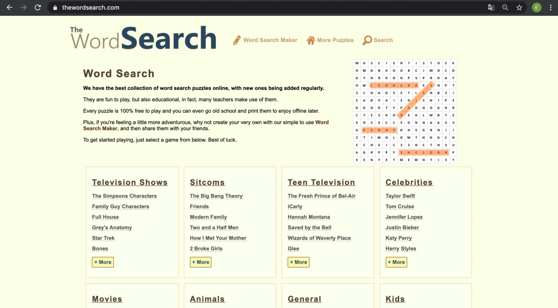This screenshot has width=558, height=308.
Task: Open the Harry Styles puzzle
Action: [401, 249]
